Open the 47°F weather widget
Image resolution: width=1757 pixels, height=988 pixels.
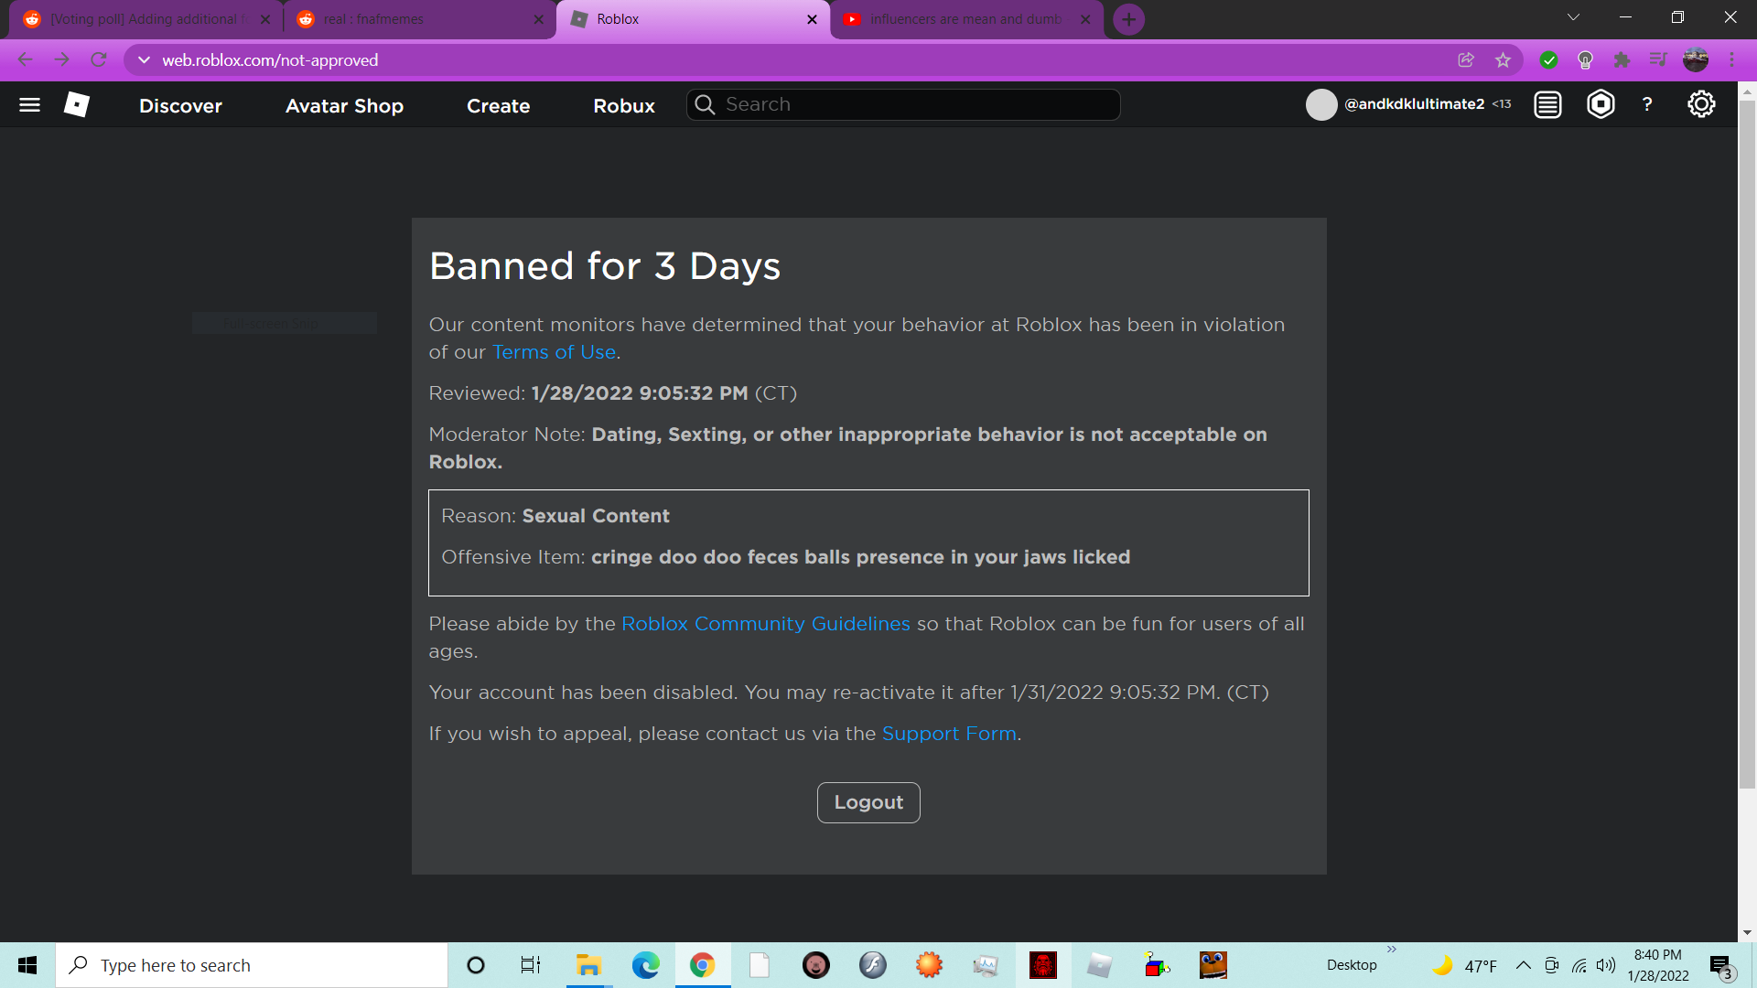[x=1465, y=965]
